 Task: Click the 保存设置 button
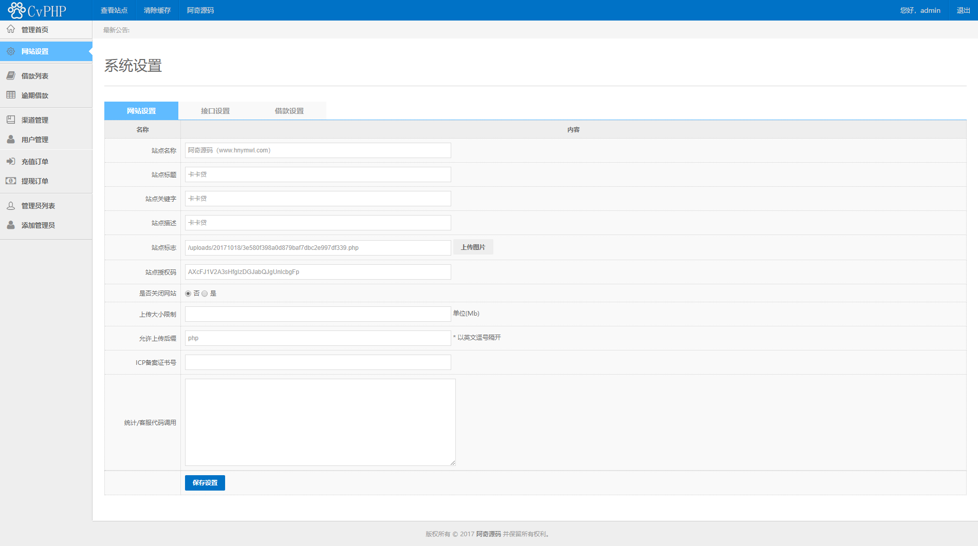(x=205, y=483)
